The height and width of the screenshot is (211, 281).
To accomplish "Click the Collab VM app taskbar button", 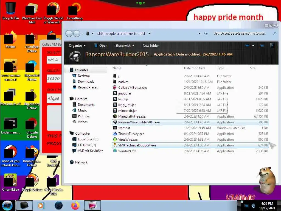I will [x=92, y=206].
